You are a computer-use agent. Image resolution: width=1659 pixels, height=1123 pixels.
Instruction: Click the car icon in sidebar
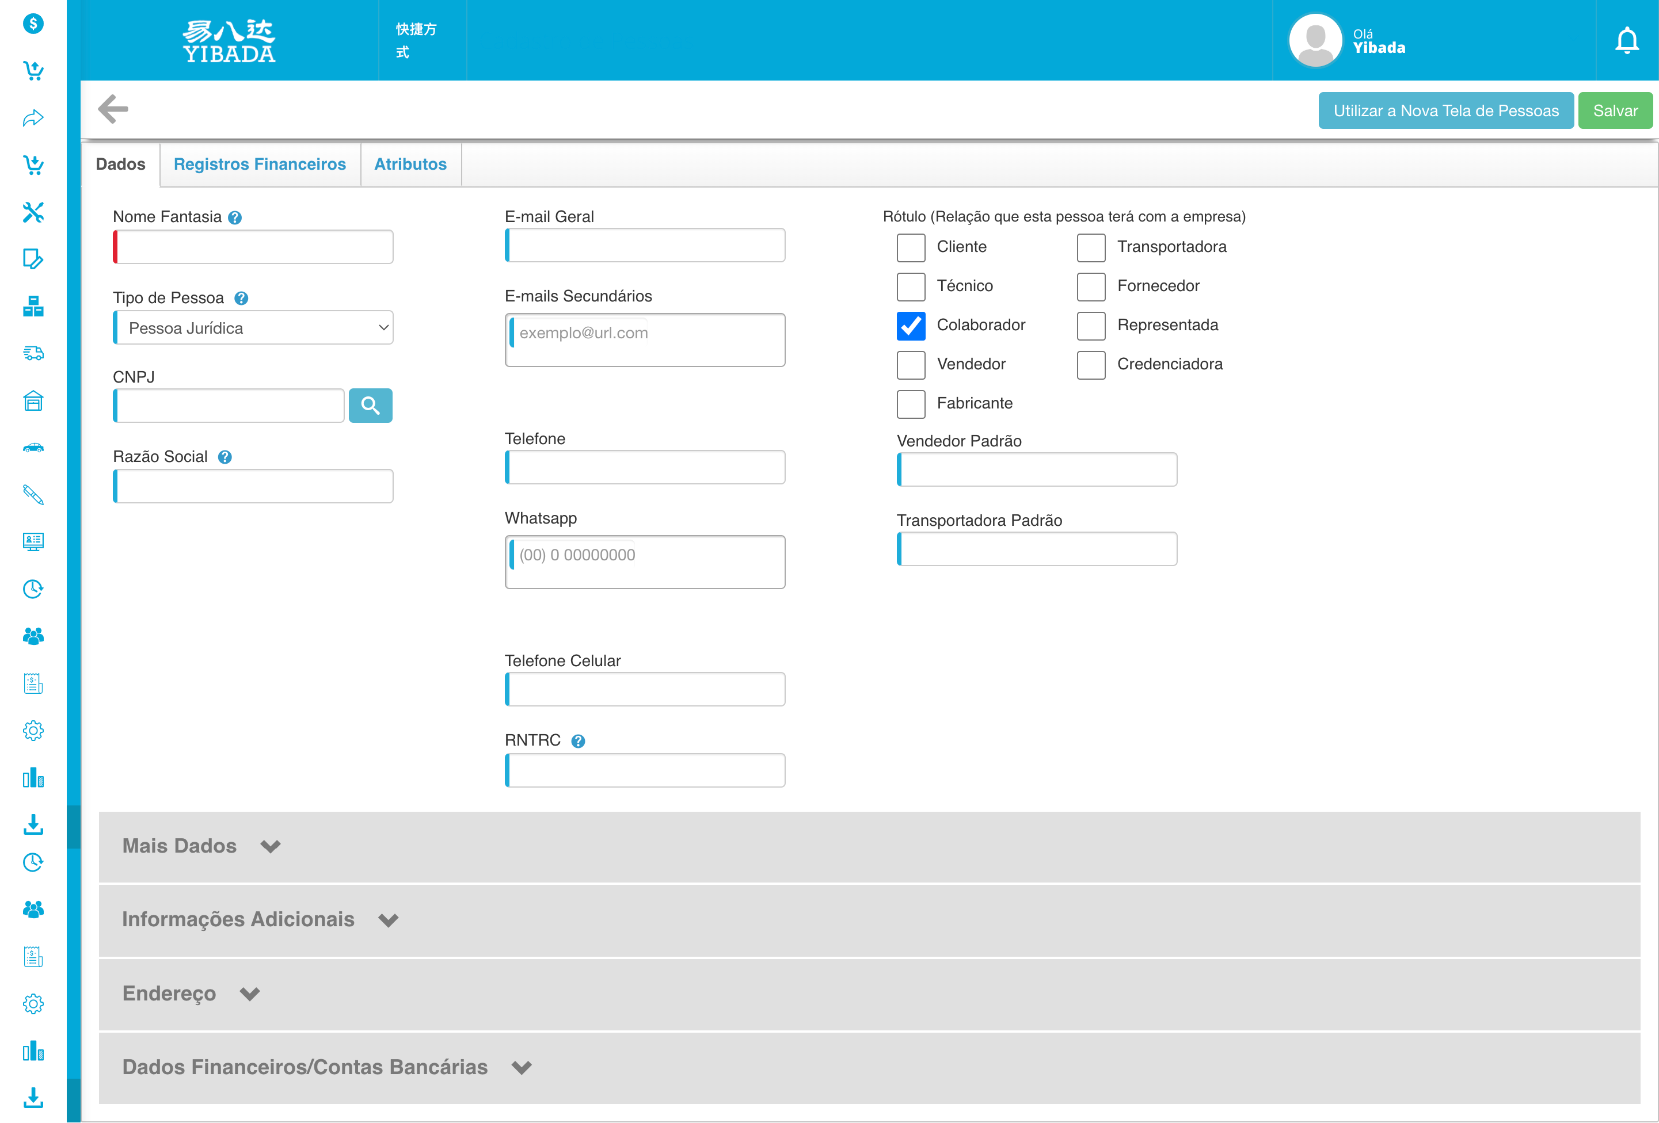pyautogui.click(x=33, y=448)
